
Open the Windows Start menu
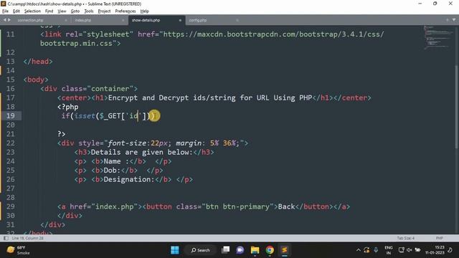[x=175, y=250]
